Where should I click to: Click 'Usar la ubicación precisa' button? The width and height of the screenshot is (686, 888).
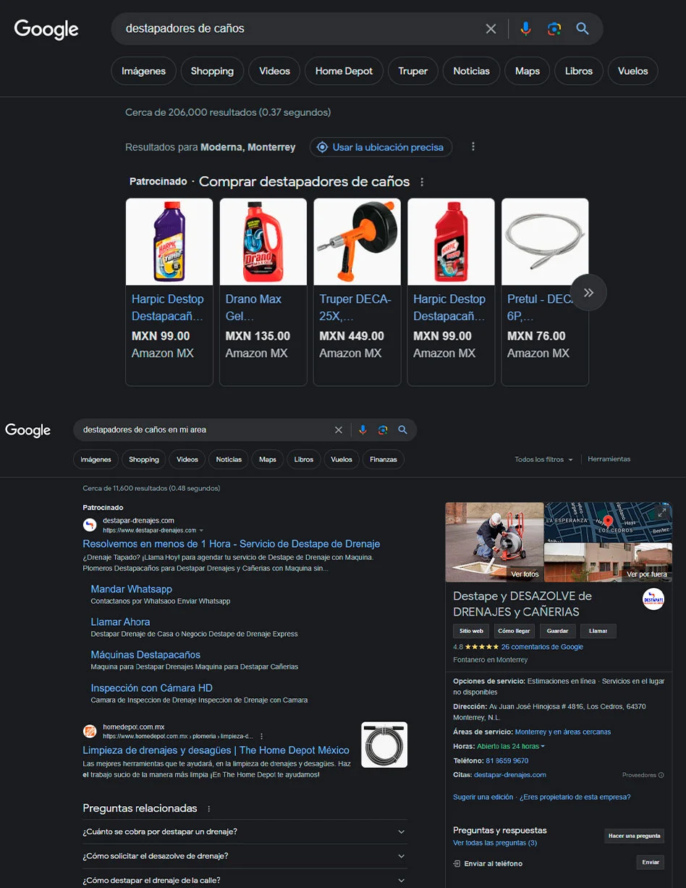(x=381, y=147)
